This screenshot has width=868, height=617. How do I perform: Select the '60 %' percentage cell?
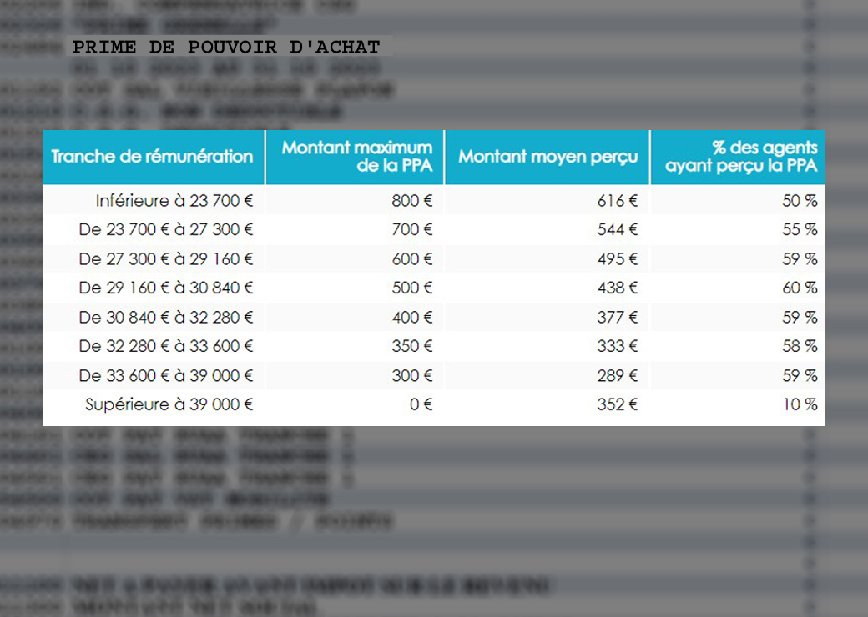pos(800,288)
